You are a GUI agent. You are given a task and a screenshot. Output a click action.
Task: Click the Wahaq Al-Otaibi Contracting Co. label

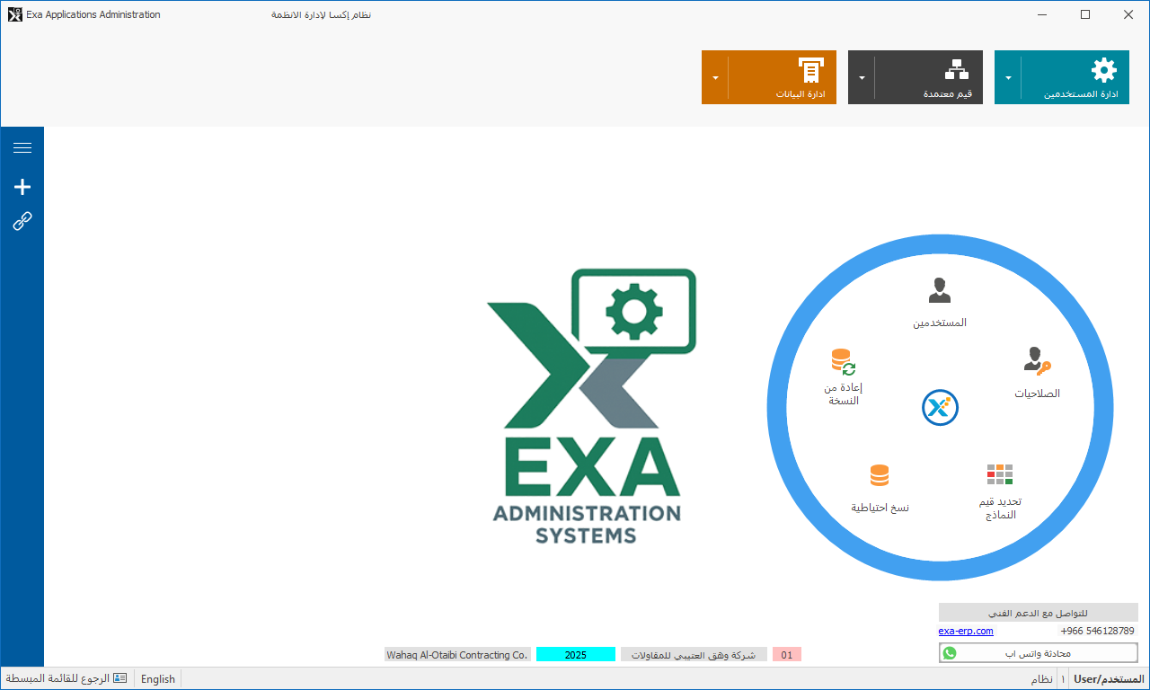(457, 655)
